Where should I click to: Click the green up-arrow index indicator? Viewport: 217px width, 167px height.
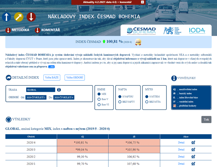click(104, 41)
